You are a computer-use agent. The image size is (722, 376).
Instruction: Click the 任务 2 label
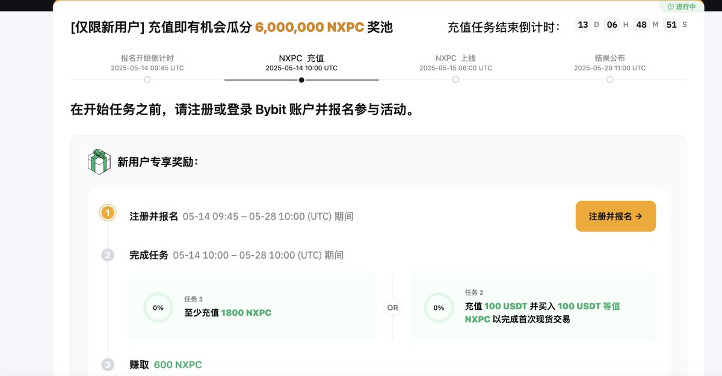point(474,292)
